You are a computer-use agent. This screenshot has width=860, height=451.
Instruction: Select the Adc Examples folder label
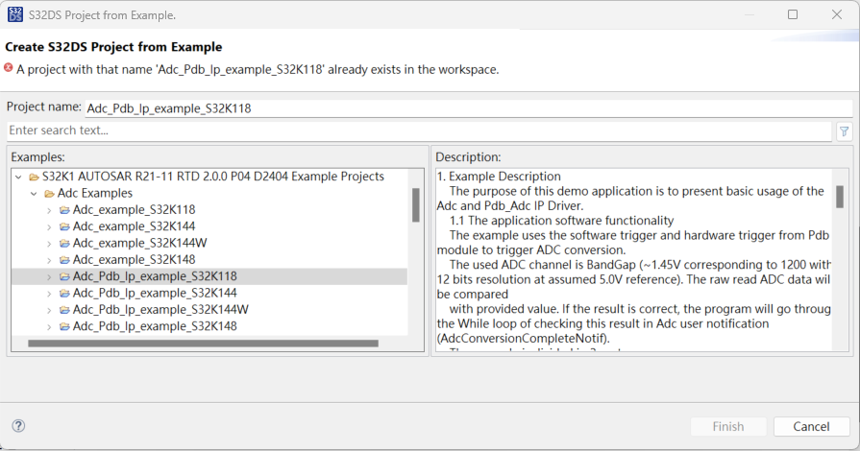point(95,194)
